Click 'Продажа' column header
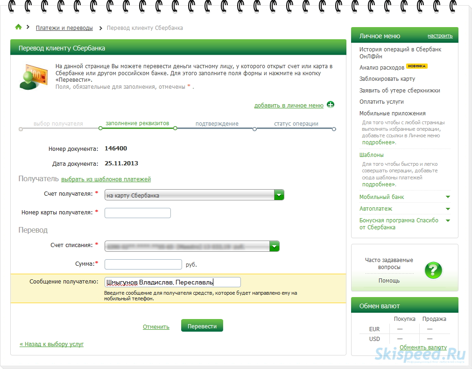 434,319
